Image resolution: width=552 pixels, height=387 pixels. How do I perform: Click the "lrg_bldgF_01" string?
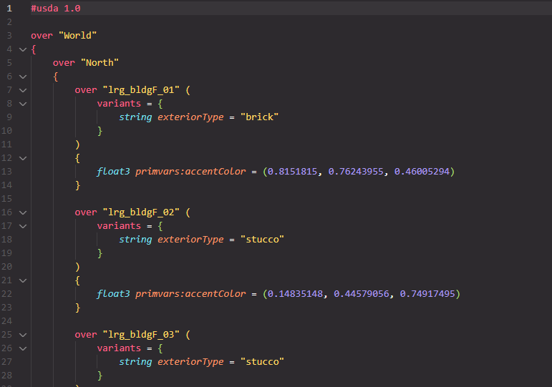141,90
